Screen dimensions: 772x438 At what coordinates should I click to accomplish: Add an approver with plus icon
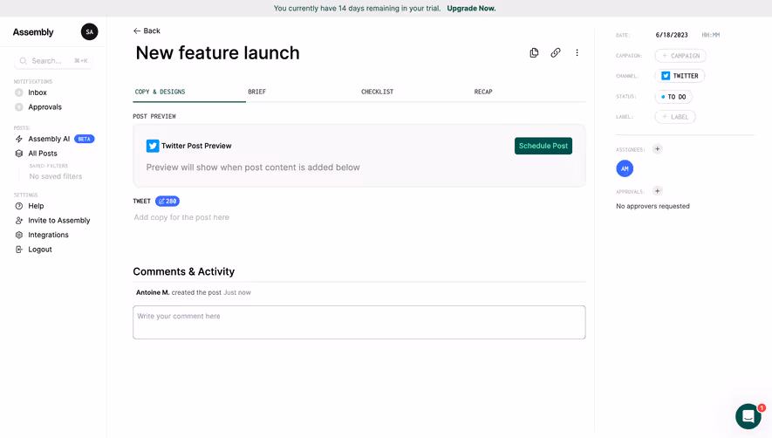[657, 191]
